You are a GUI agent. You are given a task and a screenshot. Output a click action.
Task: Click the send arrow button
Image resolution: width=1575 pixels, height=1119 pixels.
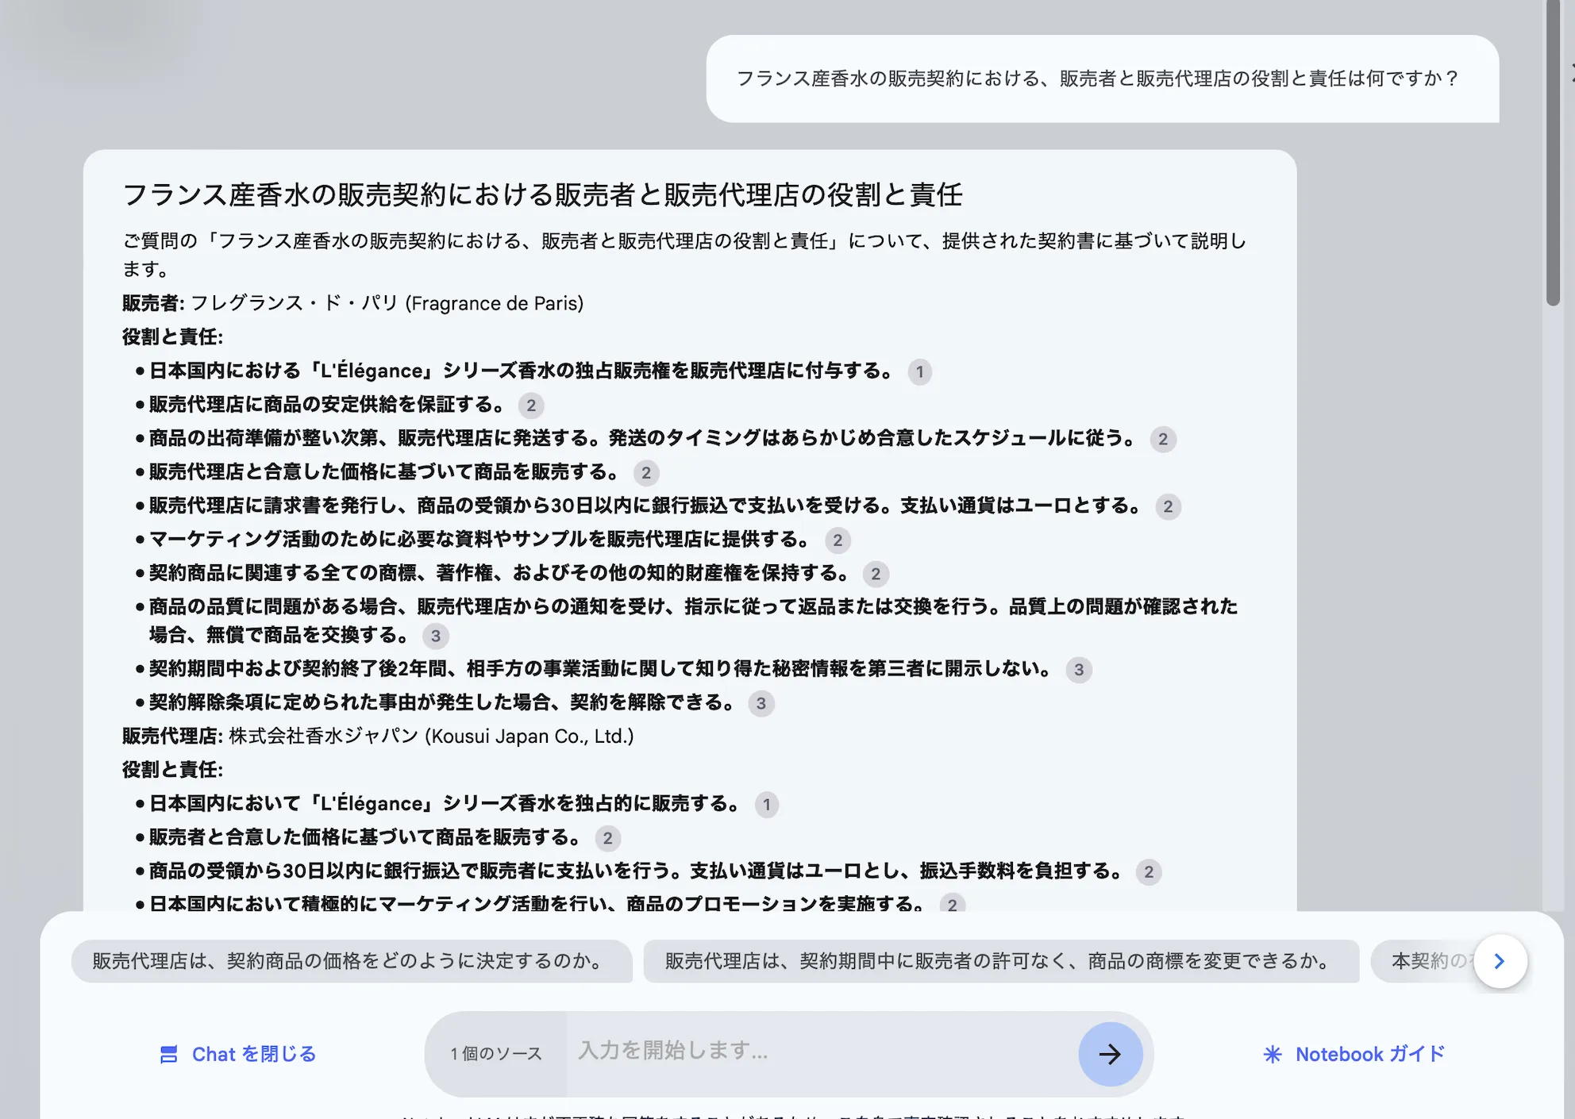[1110, 1054]
